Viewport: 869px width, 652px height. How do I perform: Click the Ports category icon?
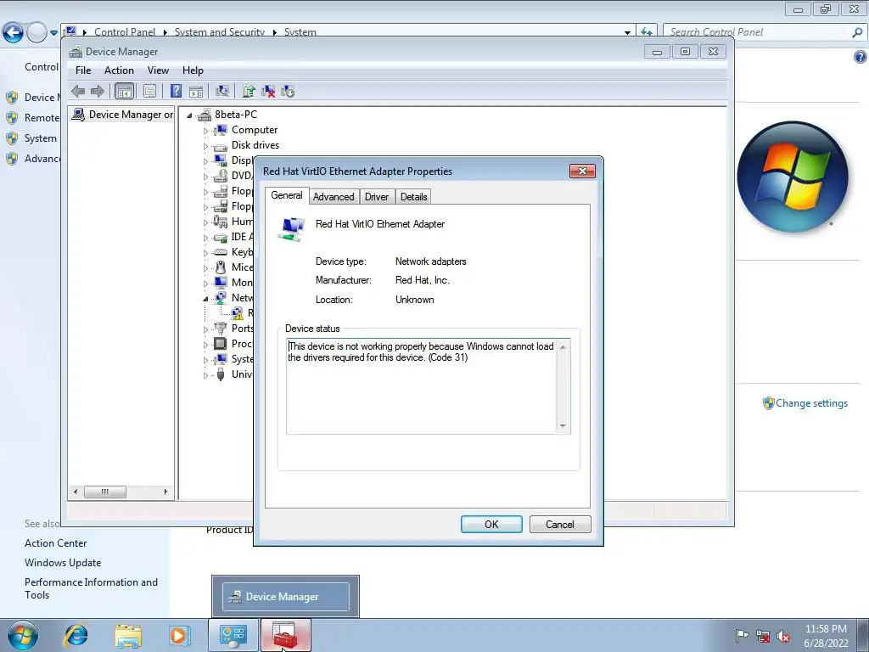(221, 329)
